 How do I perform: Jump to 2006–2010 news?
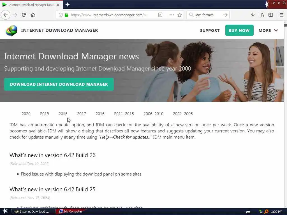153,114
